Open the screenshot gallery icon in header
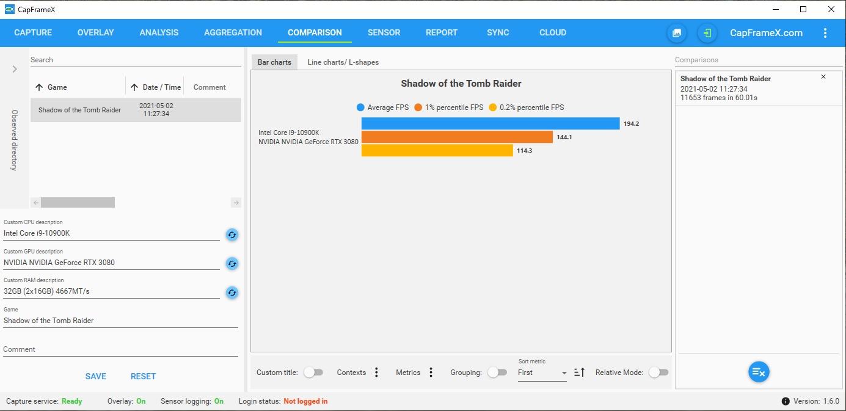846x411 pixels. tap(677, 33)
